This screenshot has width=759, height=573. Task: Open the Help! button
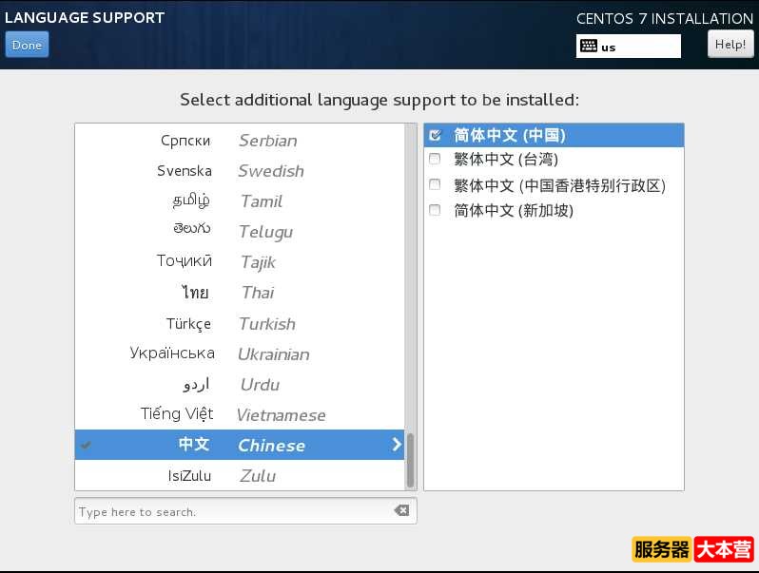pos(730,45)
